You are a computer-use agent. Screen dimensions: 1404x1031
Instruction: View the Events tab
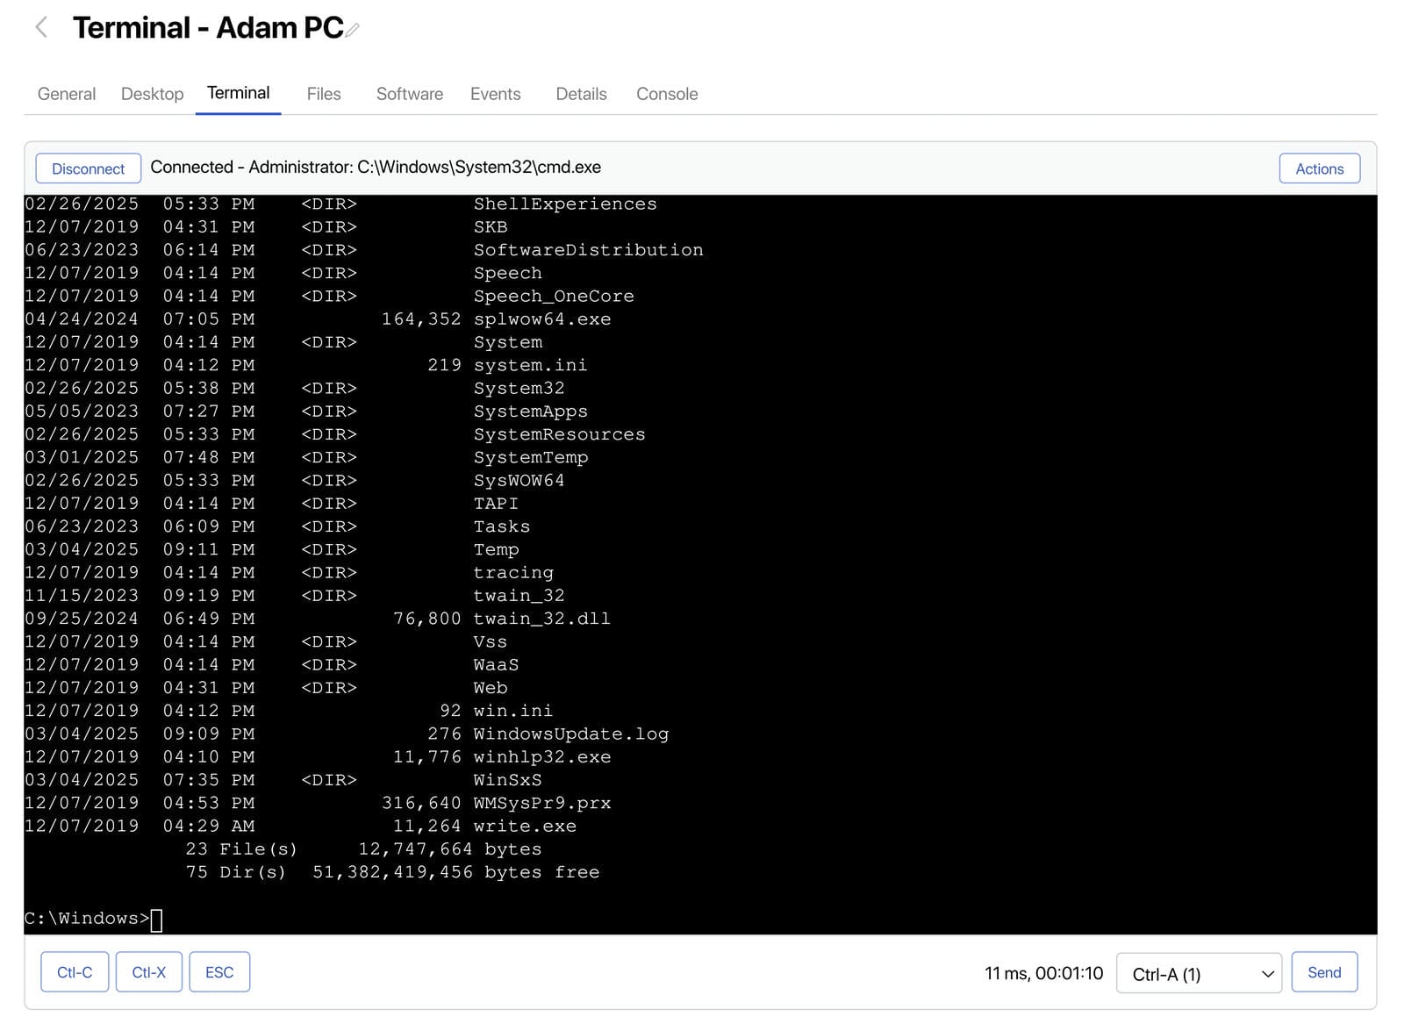coord(495,94)
